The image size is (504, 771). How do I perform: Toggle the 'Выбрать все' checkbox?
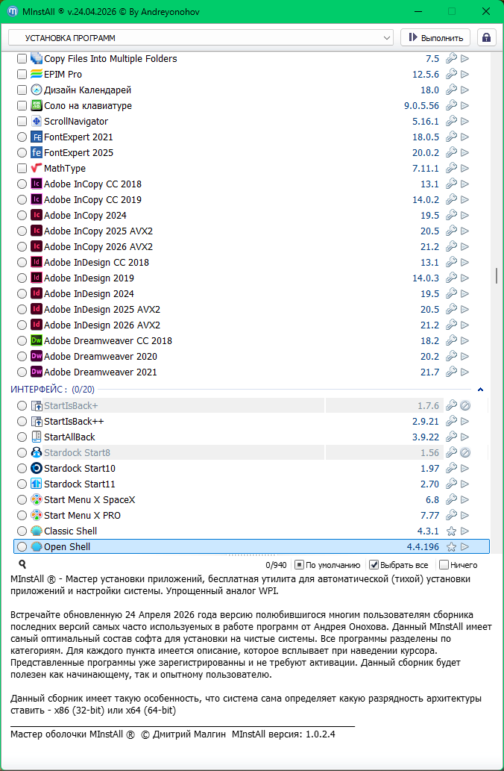click(x=374, y=565)
